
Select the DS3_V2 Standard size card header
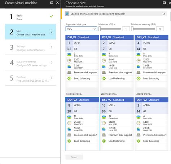[152, 37]
